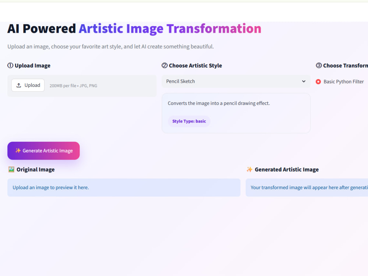Click the upload arrow icon
This screenshot has width=368, height=276.
(x=19, y=85)
